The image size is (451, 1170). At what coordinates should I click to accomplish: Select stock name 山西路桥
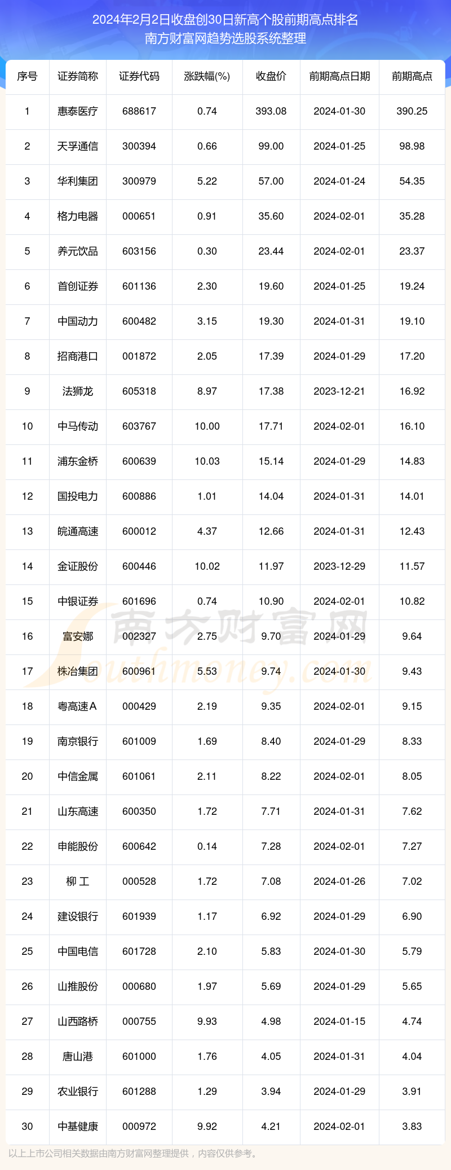tap(78, 1021)
